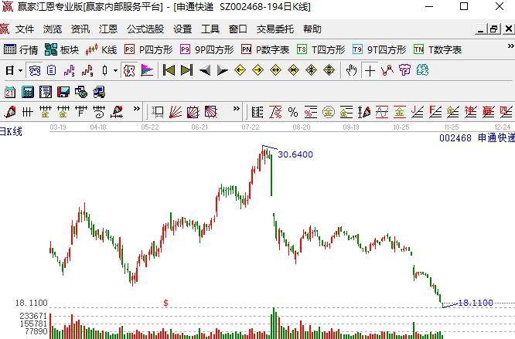515x339 pixels.
Task: Open the 板块 sector view
Action: [x=62, y=50]
